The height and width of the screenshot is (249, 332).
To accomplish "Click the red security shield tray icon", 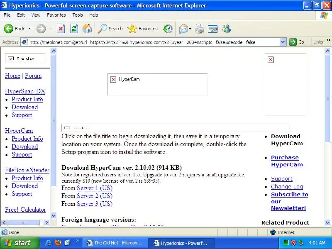I will [x=293, y=243].
